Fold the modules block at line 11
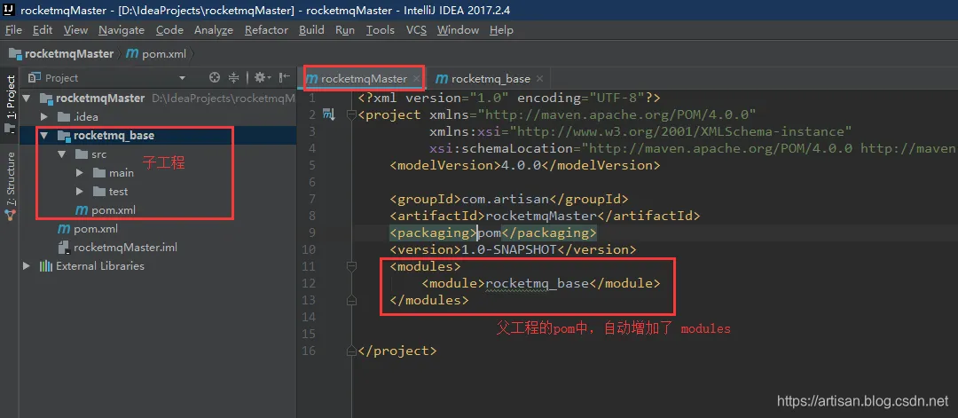The image size is (958, 418). click(350, 266)
